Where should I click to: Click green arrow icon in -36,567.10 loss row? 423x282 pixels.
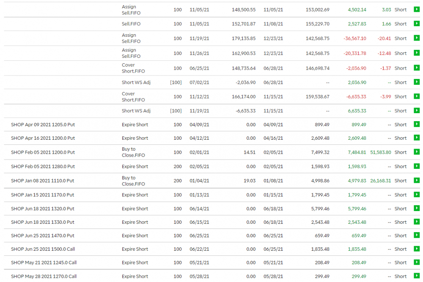tap(417, 38)
